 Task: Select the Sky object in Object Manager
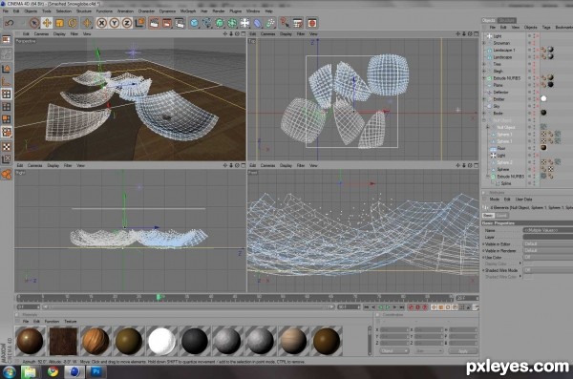[497, 106]
